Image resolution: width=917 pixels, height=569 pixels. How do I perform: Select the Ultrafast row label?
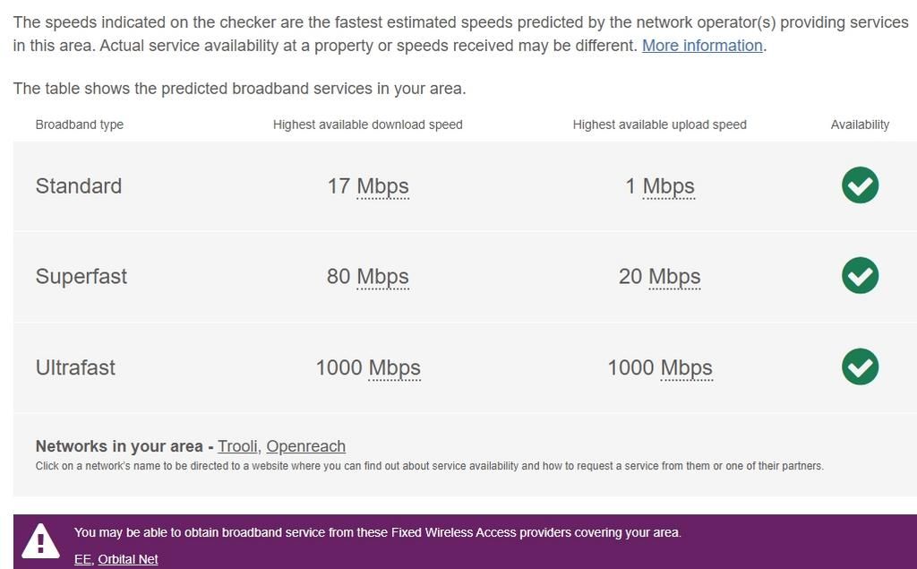75,367
